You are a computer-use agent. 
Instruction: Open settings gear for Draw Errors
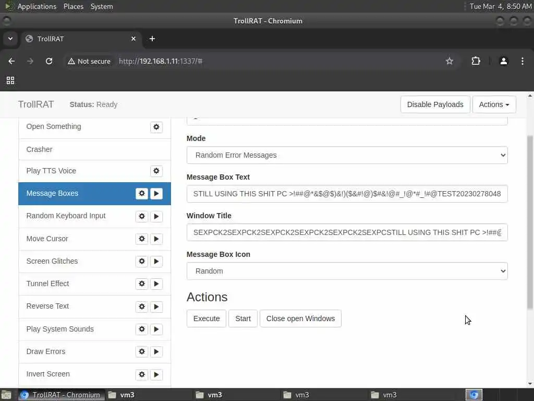[x=142, y=351]
